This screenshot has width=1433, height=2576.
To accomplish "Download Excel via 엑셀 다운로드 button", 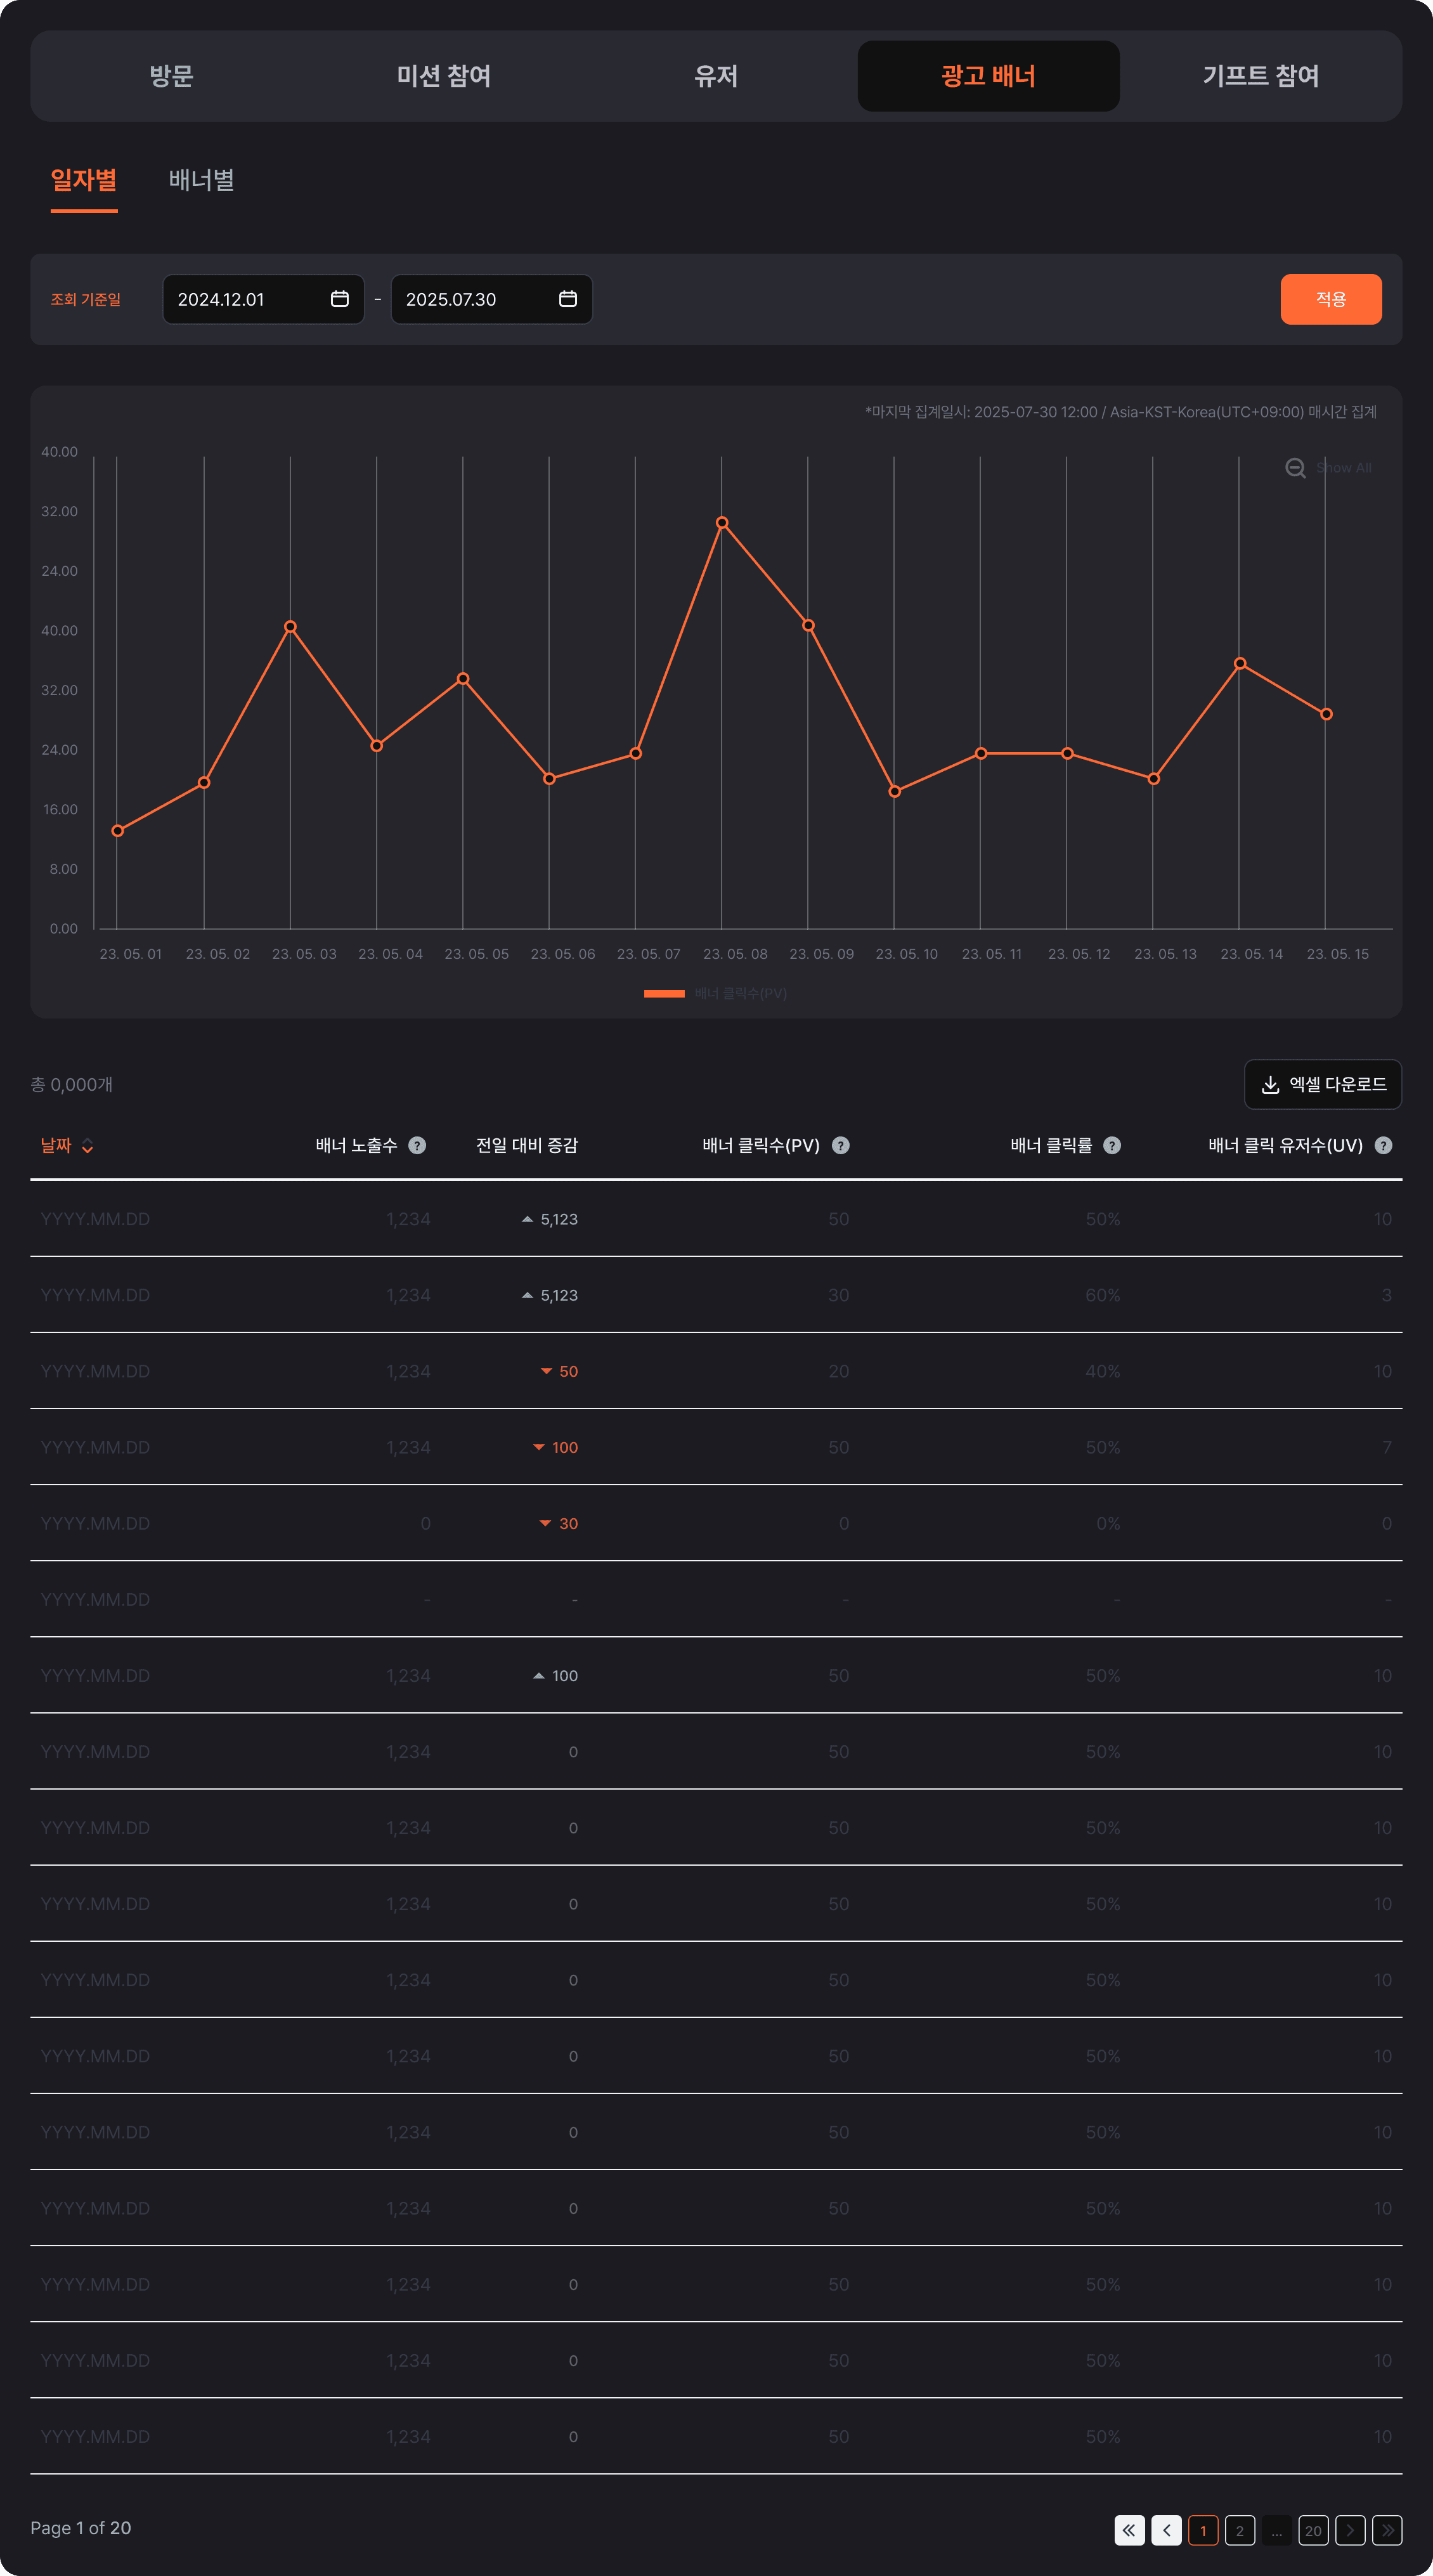I will pos(1322,1084).
